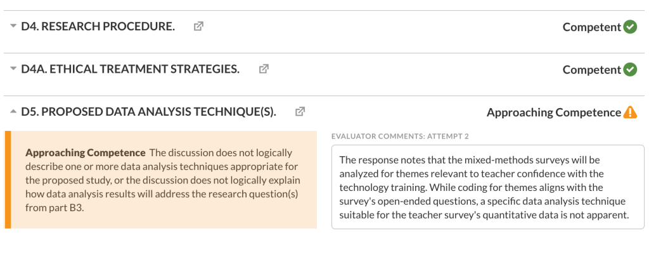Click the orange bar beside rubric description
Image resolution: width=649 pixels, height=256 pixels.
click(8, 180)
